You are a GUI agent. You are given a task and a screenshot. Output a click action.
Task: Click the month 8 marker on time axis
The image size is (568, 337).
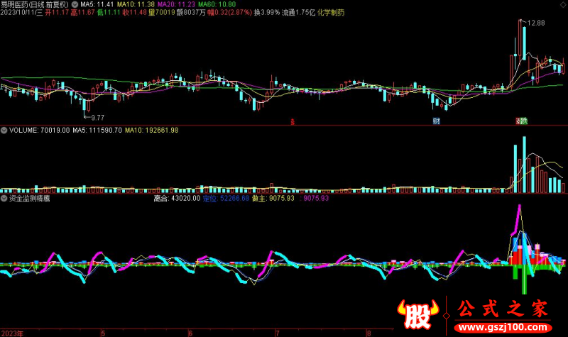369,333
